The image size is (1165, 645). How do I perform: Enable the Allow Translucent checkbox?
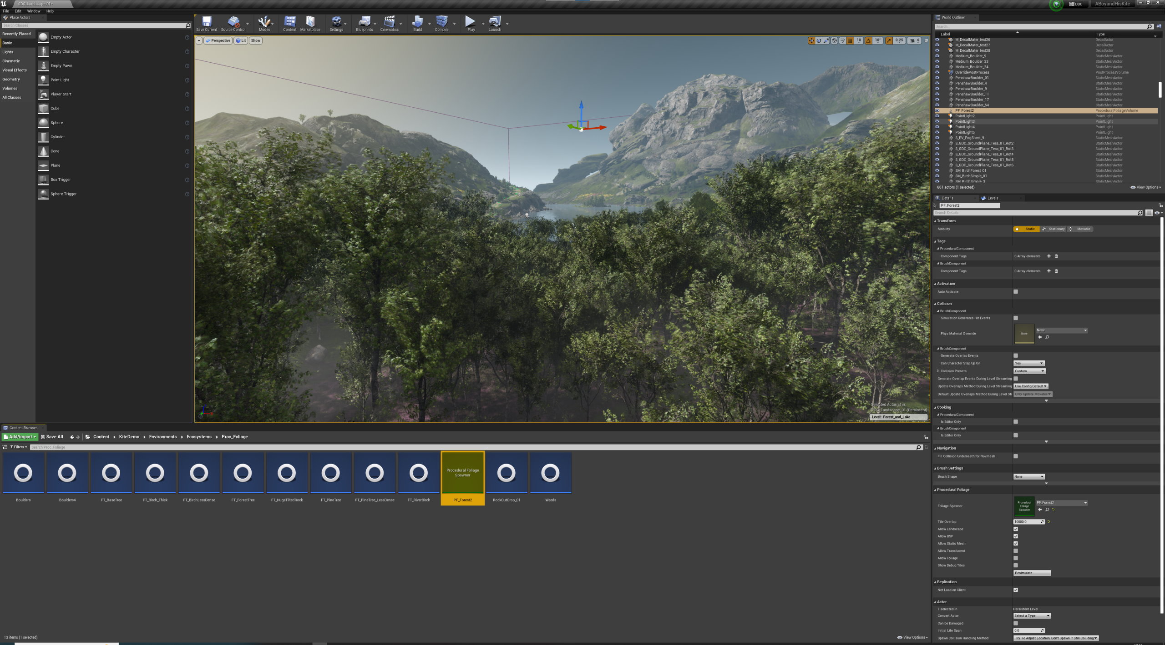[x=1016, y=550]
